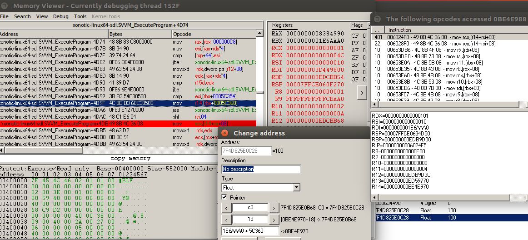The height and width of the screenshot is (240, 528).
Task: Toggle the ZF flag value
Action: click(x=364, y=57)
